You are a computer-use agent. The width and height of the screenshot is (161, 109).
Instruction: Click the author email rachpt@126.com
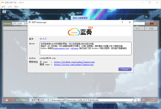click(x=47, y=58)
